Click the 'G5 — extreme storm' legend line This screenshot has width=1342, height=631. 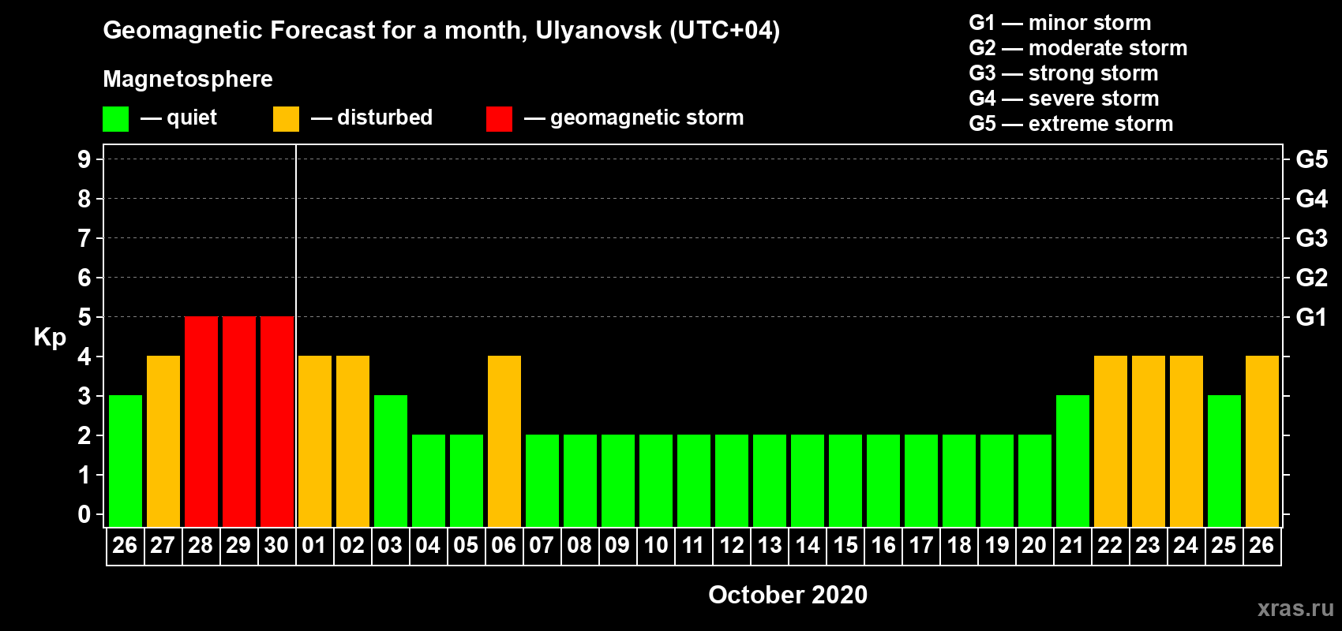[x=1071, y=124]
